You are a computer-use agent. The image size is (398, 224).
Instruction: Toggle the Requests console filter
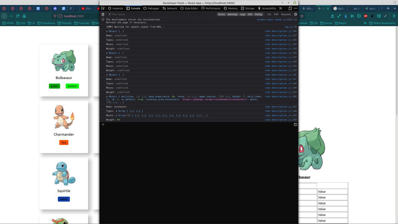(x=286, y=14)
